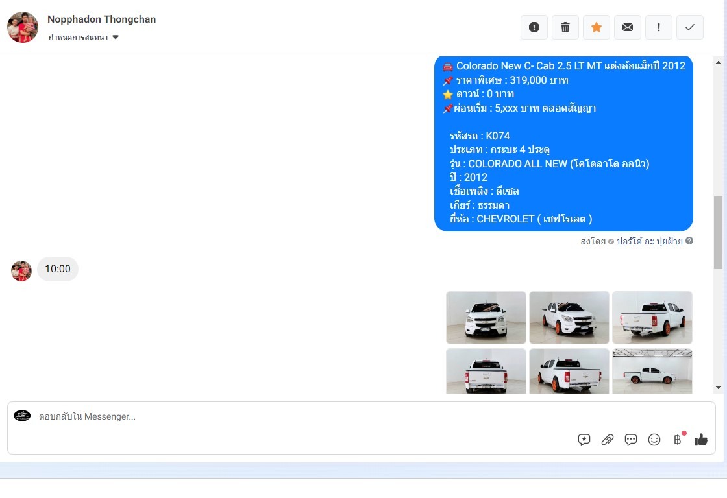
Task: Click the เชื้อเพลิง : ดีเซล line
Action: click(x=484, y=191)
